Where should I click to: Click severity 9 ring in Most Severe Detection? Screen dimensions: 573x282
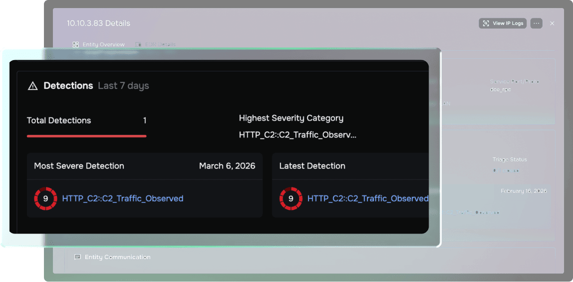pyautogui.click(x=45, y=199)
